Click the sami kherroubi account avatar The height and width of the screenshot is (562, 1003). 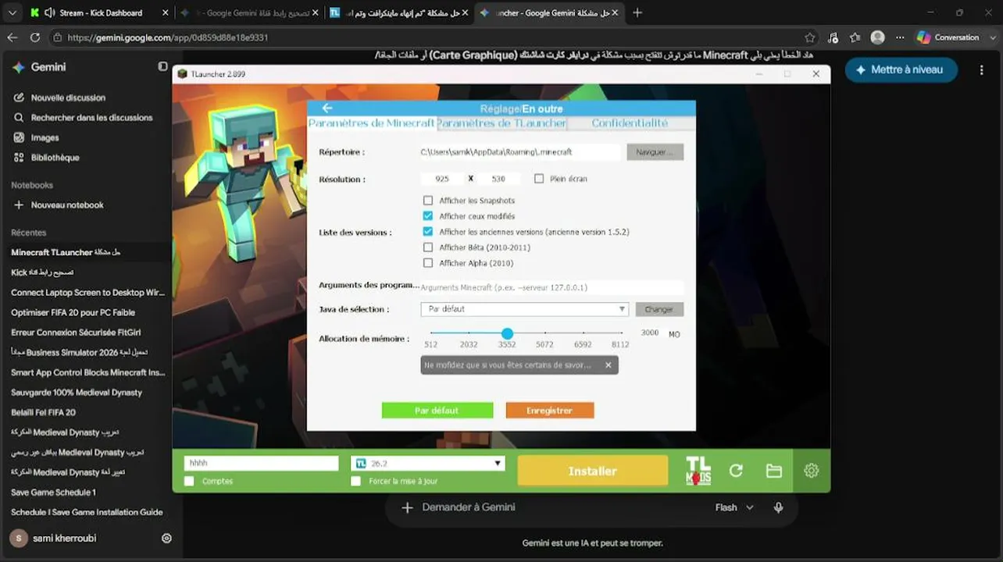[19, 538]
